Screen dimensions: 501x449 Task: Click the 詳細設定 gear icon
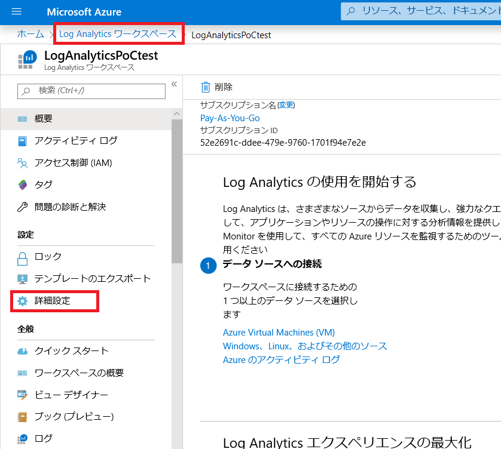(x=22, y=301)
